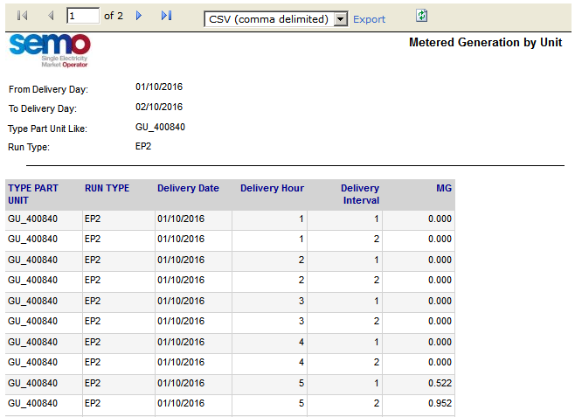The width and height of the screenshot is (575, 417).
Task: Click the current page number field
Action: click(x=83, y=17)
